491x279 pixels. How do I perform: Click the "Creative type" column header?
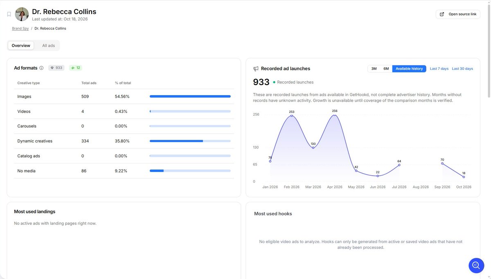coord(29,83)
